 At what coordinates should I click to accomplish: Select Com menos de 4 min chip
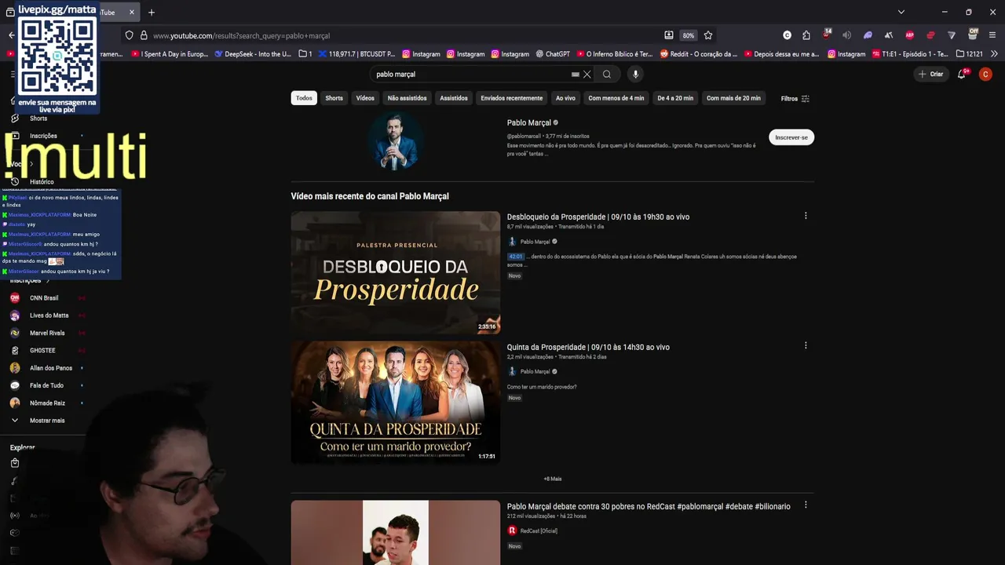pyautogui.click(x=616, y=98)
